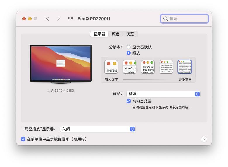Show all preferences grid icon
Screen dimensions: 228x167
tap(70, 19)
